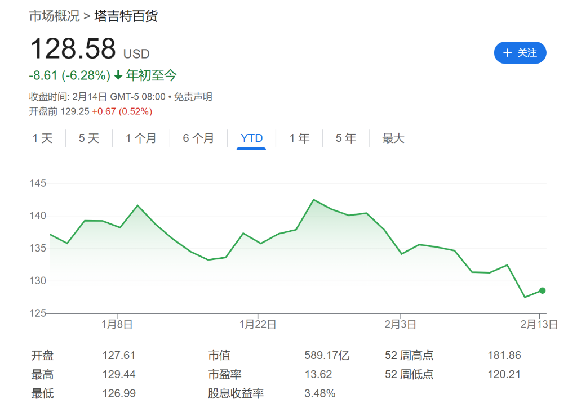The image size is (577, 399).
Task: Click the 52 周高点 value 181.86
Action: pyautogui.click(x=504, y=355)
